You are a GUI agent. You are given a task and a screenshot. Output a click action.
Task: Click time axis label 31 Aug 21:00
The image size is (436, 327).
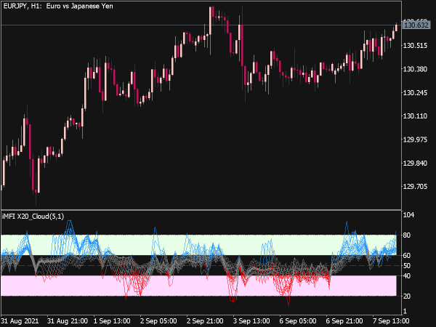[x=68, y=321]
